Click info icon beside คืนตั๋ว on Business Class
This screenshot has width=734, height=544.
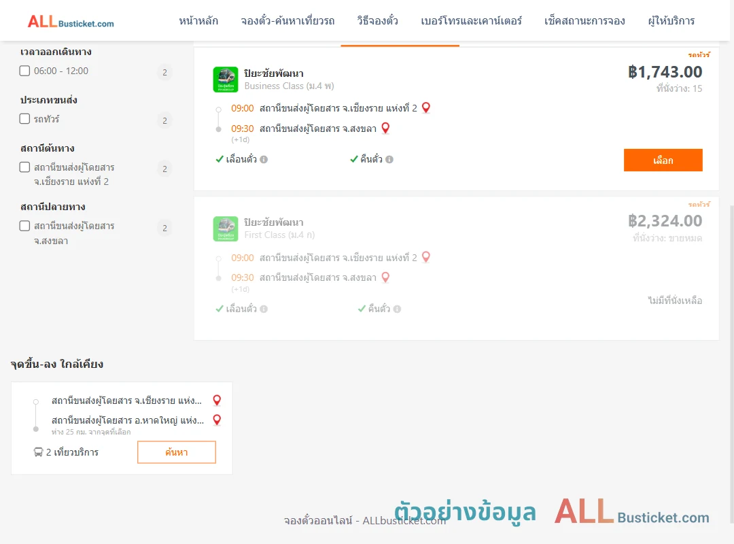pyautogui.click(x=389, y=159)
